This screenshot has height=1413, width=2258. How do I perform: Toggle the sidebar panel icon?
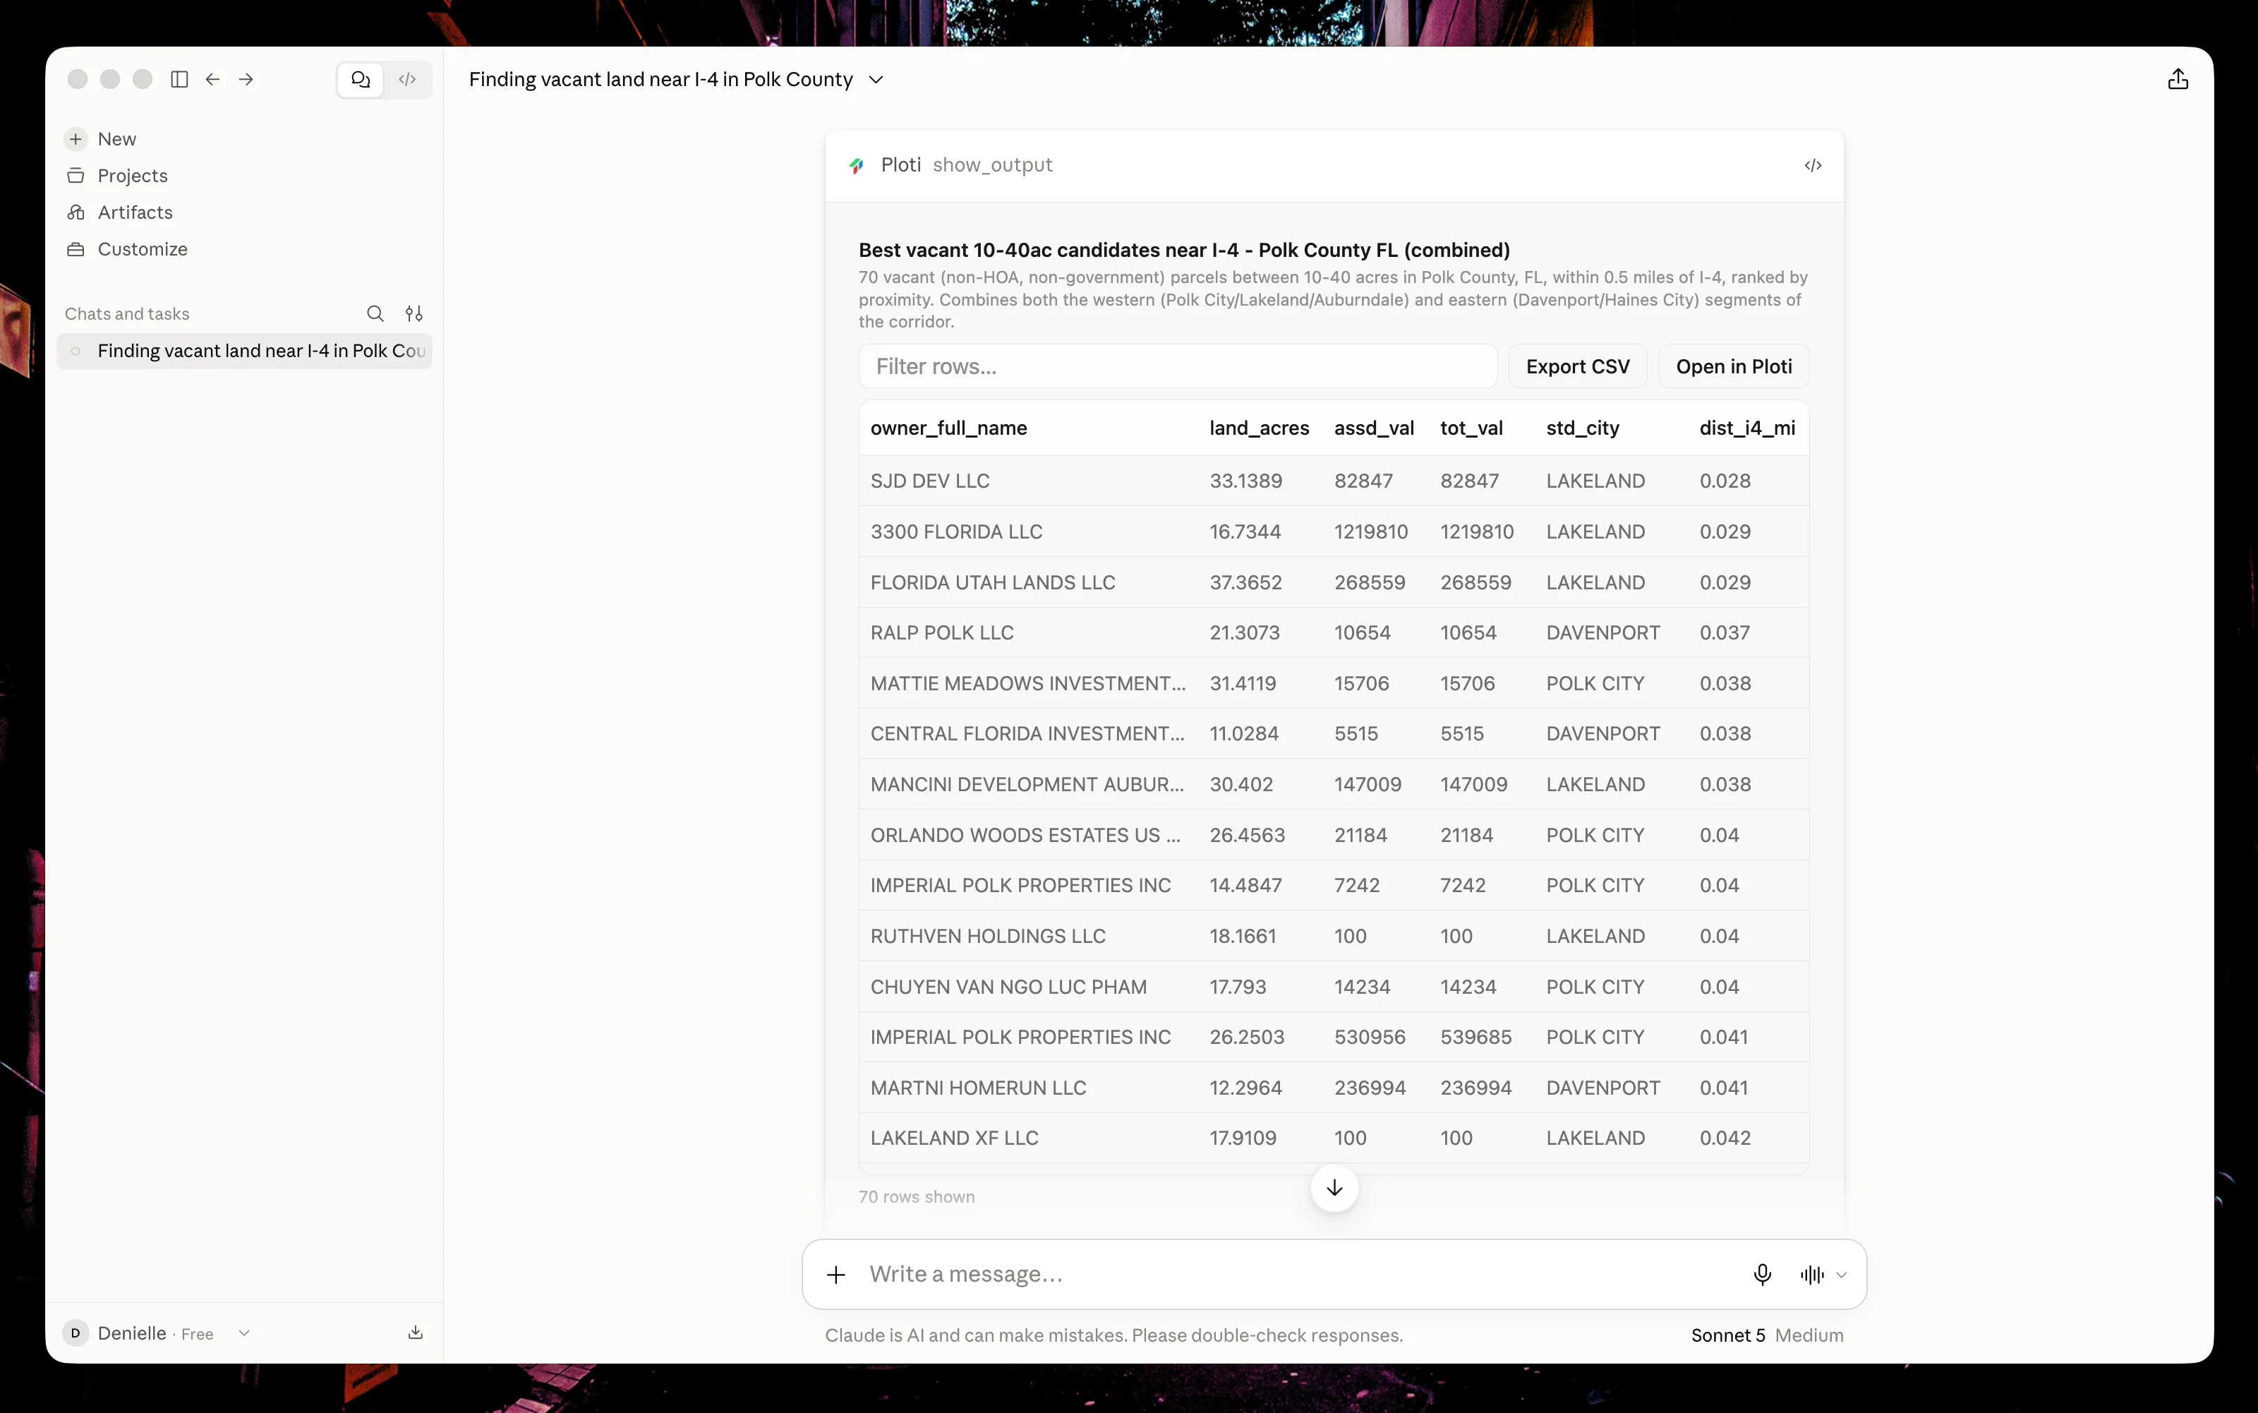[179, 80]
